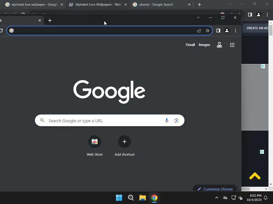Click the vertical scrollbar down arrow
Screen dimensions: 273x204
pyautogui.click(x=271, y=184)
